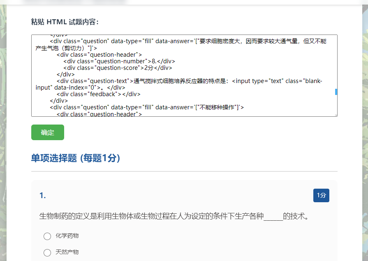Click the 粘贴 HTML 试题内容 label
The width and height of the screenshot is (368, 261).
pos(65,22)
